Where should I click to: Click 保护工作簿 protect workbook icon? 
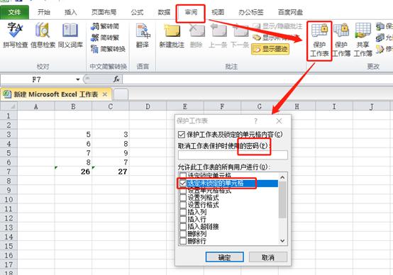tap(341, 40)
